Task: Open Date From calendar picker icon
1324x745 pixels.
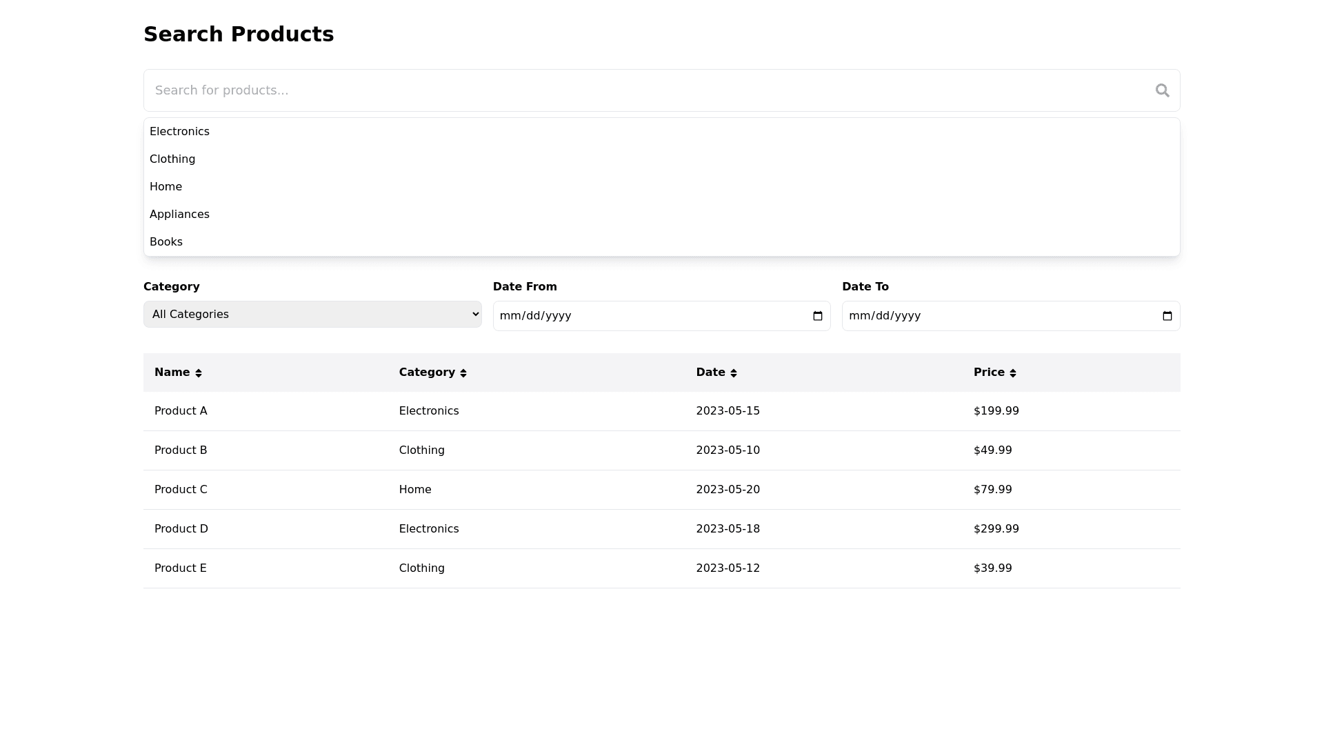Action: [x=818, y=316]
